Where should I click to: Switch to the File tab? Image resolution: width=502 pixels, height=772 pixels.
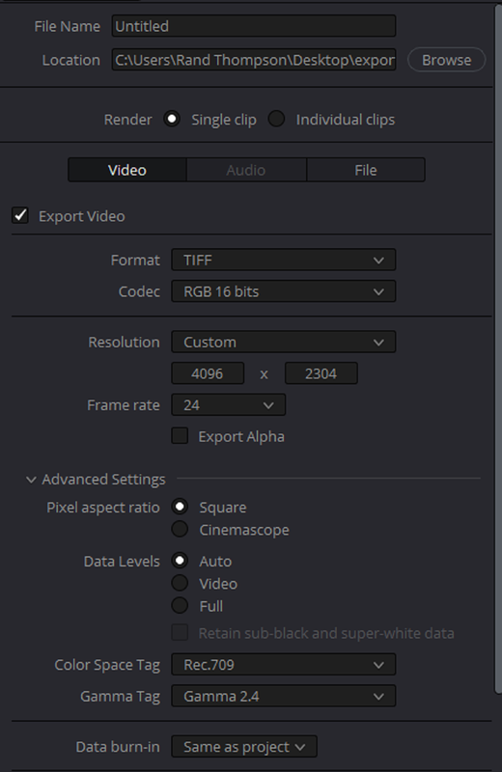366,171
